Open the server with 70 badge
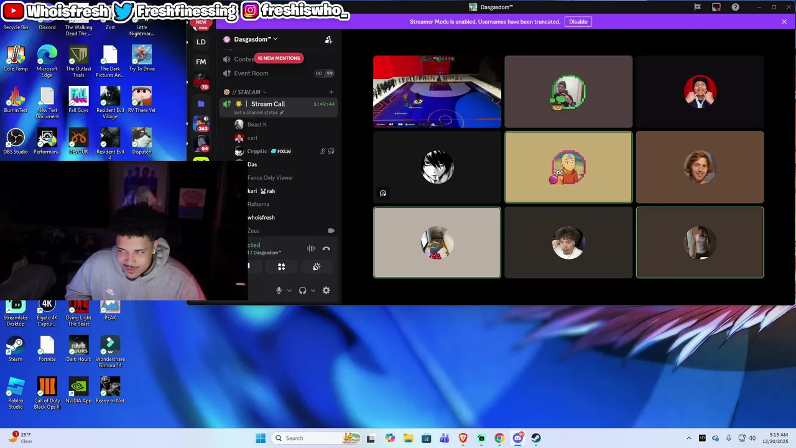Screen dimensions: 796x448 (201, 82)
